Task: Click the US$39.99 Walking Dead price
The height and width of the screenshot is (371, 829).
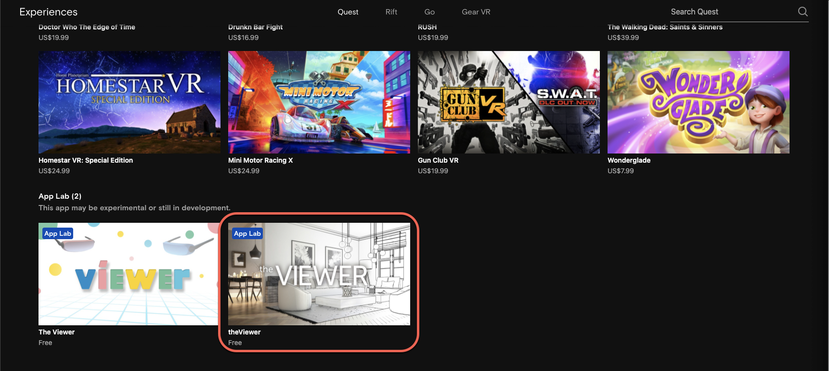Action: pos(623,38)
